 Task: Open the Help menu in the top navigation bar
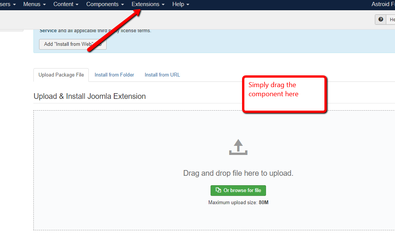(180, 4)
